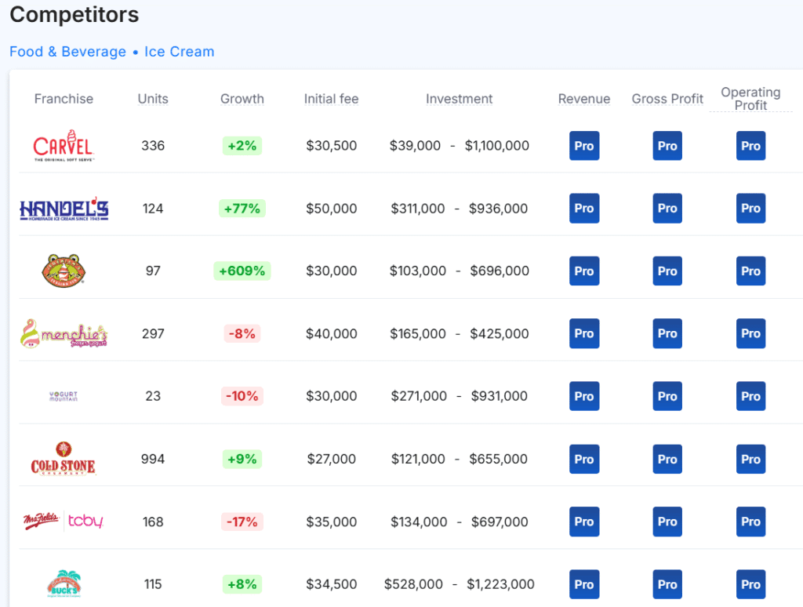Screen dimensions: 803x607
Task: Unlock Yogurt Mountain Gross Profit Pro badge
Action: (x=667, y=396)
